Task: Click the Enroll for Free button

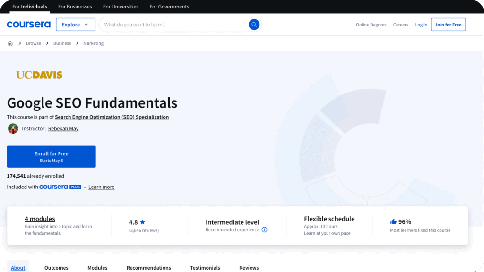Action: click(x=51, y=157)
